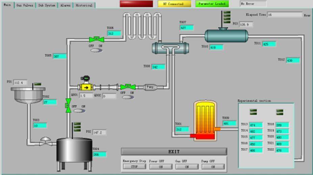Click the P01 pressure value field
Screen dimensions: 313x175
20,82
